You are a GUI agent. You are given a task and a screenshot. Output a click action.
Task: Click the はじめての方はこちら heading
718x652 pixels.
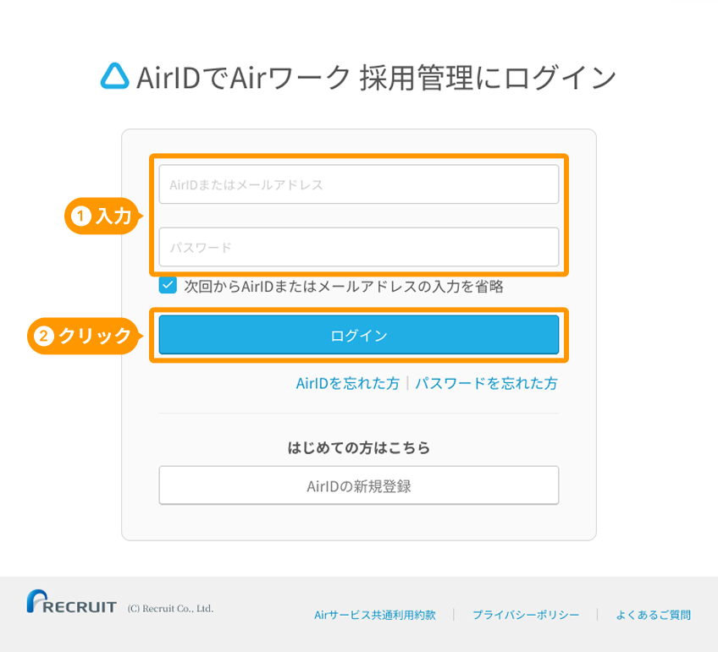358,447
